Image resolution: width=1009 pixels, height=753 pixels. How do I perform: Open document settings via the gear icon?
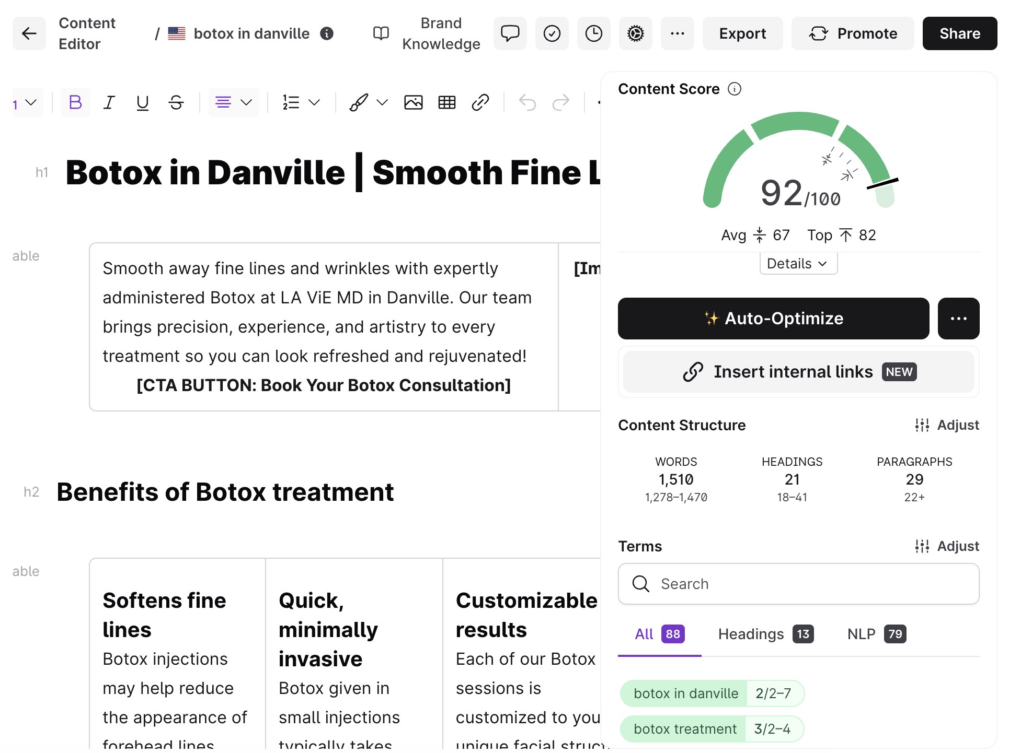click(635, 33)
